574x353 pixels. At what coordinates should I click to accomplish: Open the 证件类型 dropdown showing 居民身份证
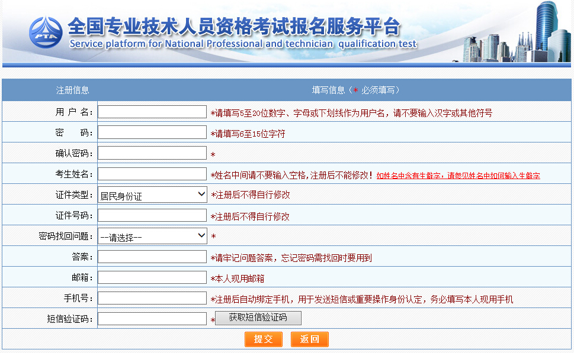[x=152, y=195]
